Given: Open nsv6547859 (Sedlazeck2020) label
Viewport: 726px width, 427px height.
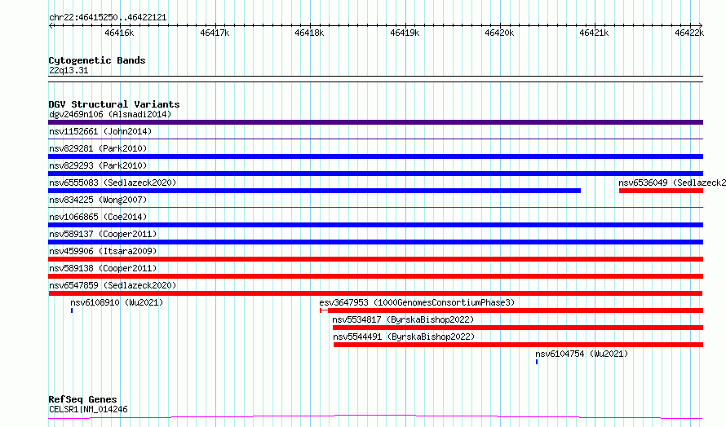Looking at the screenshot, I should click(113, 285).
